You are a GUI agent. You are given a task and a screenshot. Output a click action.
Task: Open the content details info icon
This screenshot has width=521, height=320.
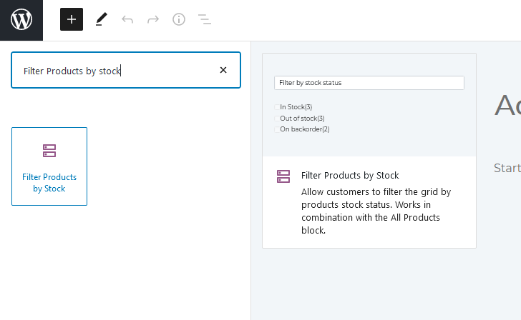179,19
